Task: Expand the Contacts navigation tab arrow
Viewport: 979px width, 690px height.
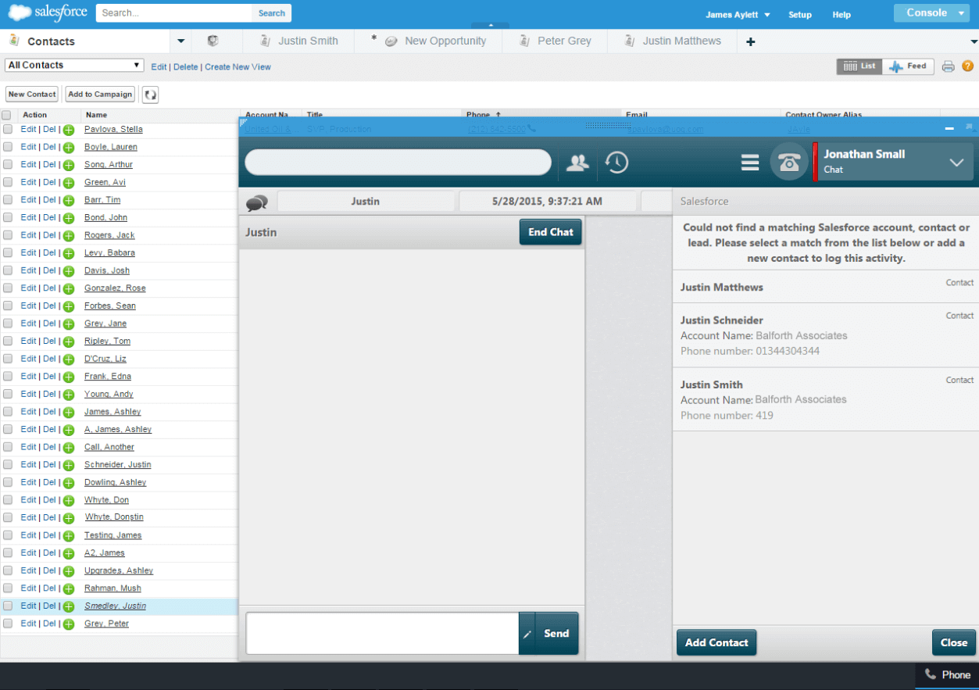Action: 180,41
